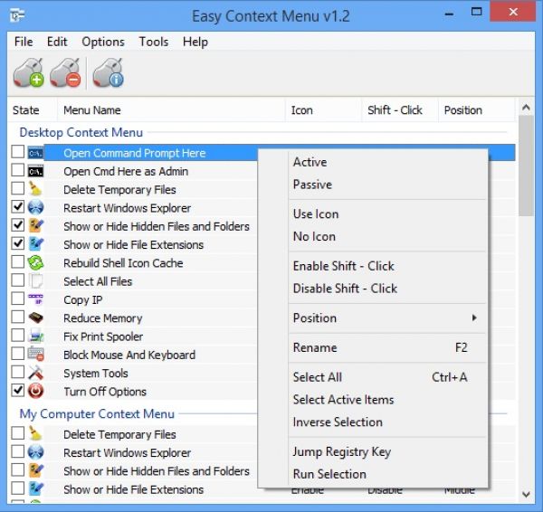Screen dimensions: 543x512
Task: Click My Computer Show or Hide Hidden Files icon
Action: click(x=35, y=470)
